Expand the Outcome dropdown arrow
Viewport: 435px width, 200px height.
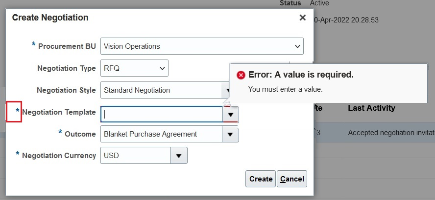(x=230, y=134)
